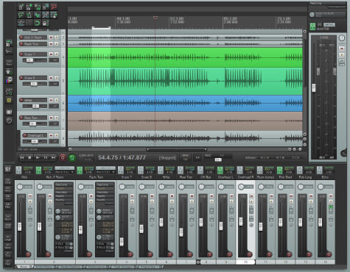The height and width of the screenshot is (272, 350).
Task: Solo the HiHat track in track panel
Action: pos(57,100)
